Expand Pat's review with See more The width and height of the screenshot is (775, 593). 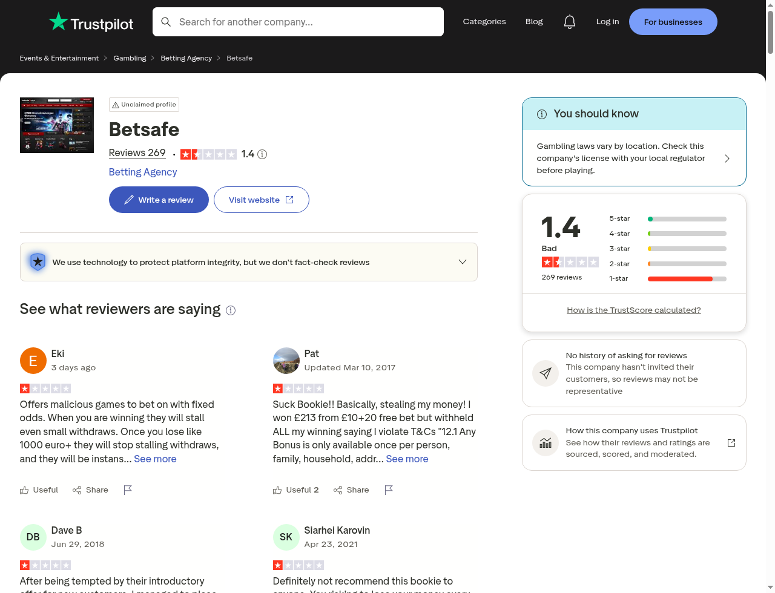tap(407, 459)
